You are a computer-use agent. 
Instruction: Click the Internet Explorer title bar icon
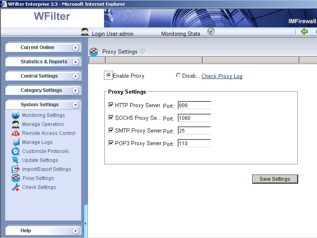[x=4, y=4]
